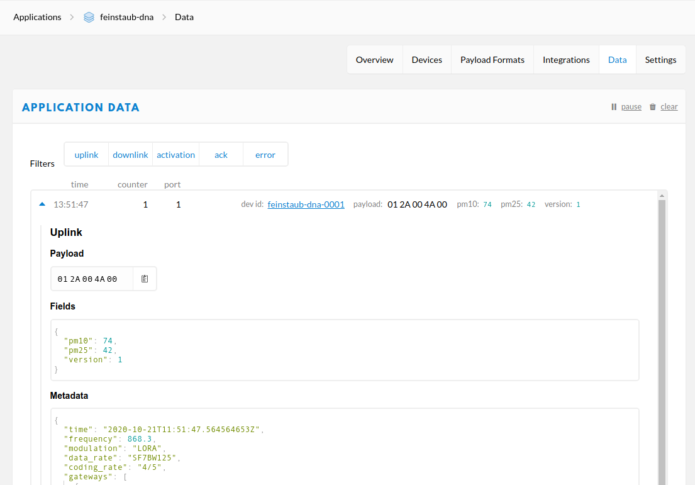Click the Data breadcrumb item
This screenshot has width=695, height=485.
coord(184,17)
